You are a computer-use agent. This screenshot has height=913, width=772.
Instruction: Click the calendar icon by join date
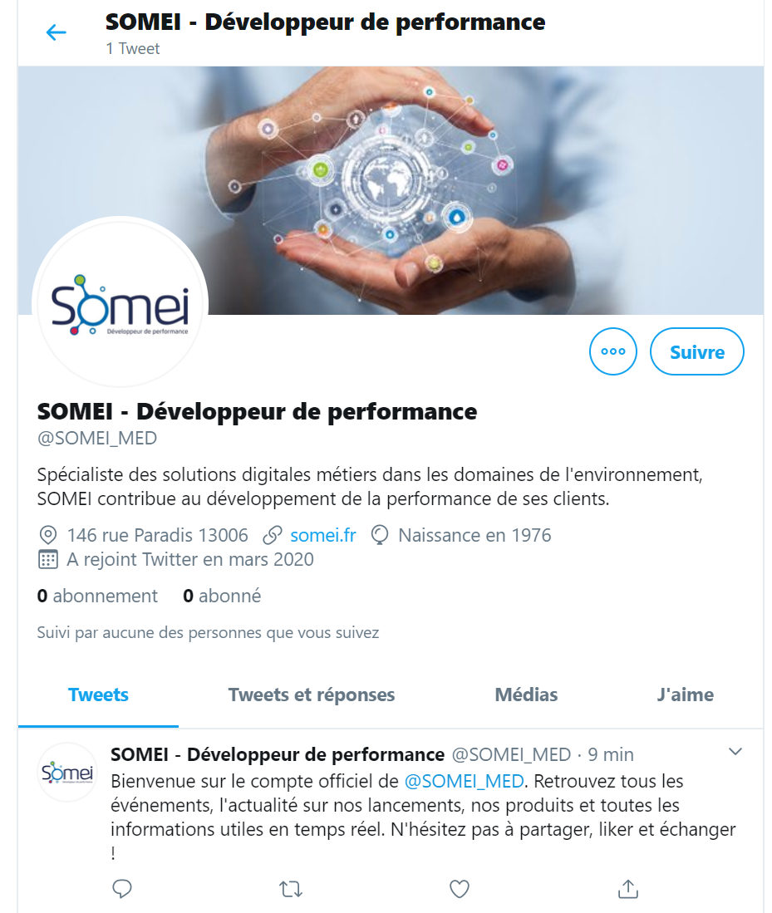pos(47,559)
